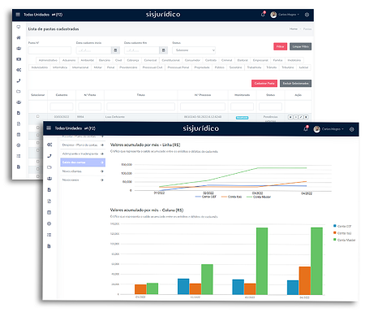Image resolution: width=365 pixels, height=312 pixels.
Task: Toggle the Cobrança category filter
Action: 133,60
